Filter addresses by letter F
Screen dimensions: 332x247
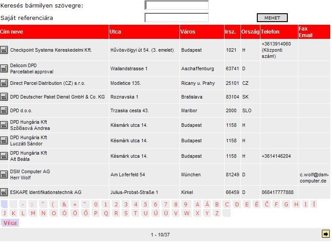276,205
